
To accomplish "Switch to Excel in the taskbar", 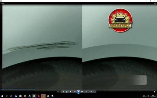I will pos(48,96).
